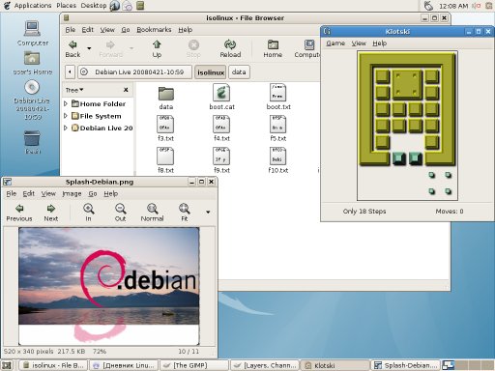Select data path button
The width and height of the screenshot is (495, 371).
pos(239,72)
